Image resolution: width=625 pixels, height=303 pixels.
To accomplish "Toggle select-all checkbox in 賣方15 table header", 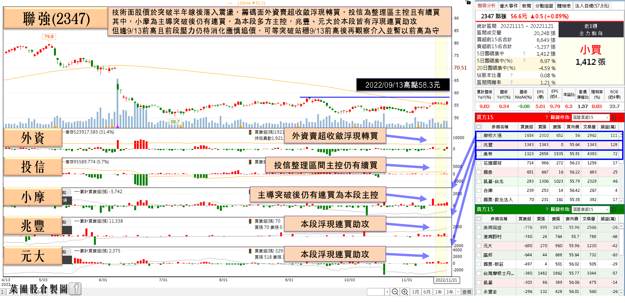I will pos(479,219).
